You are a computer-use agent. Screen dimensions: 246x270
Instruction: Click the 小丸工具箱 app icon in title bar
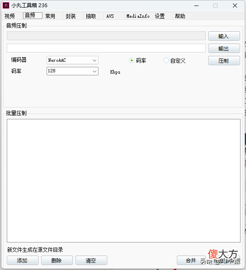click(x=6, y=6)
